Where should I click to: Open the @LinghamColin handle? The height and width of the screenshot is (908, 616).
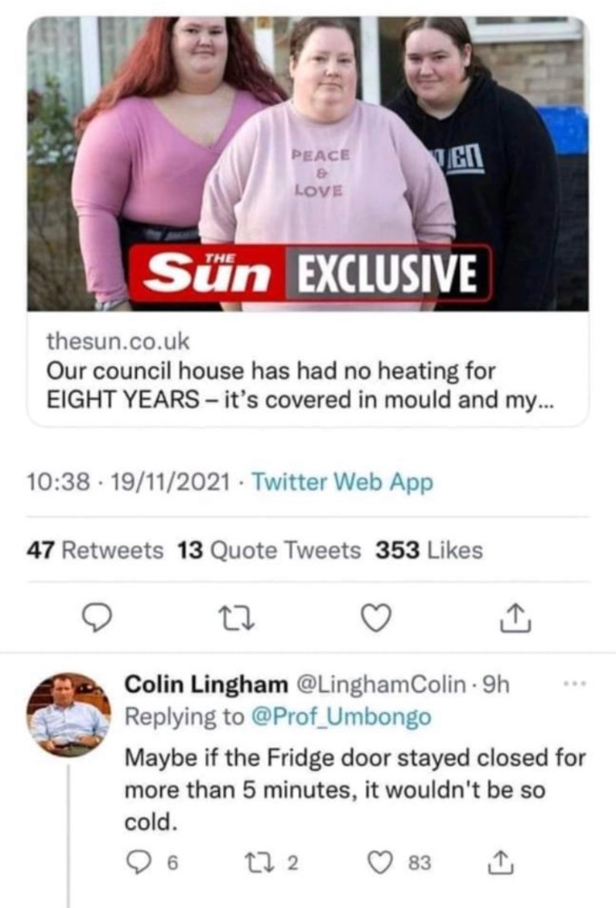(381, 684)
